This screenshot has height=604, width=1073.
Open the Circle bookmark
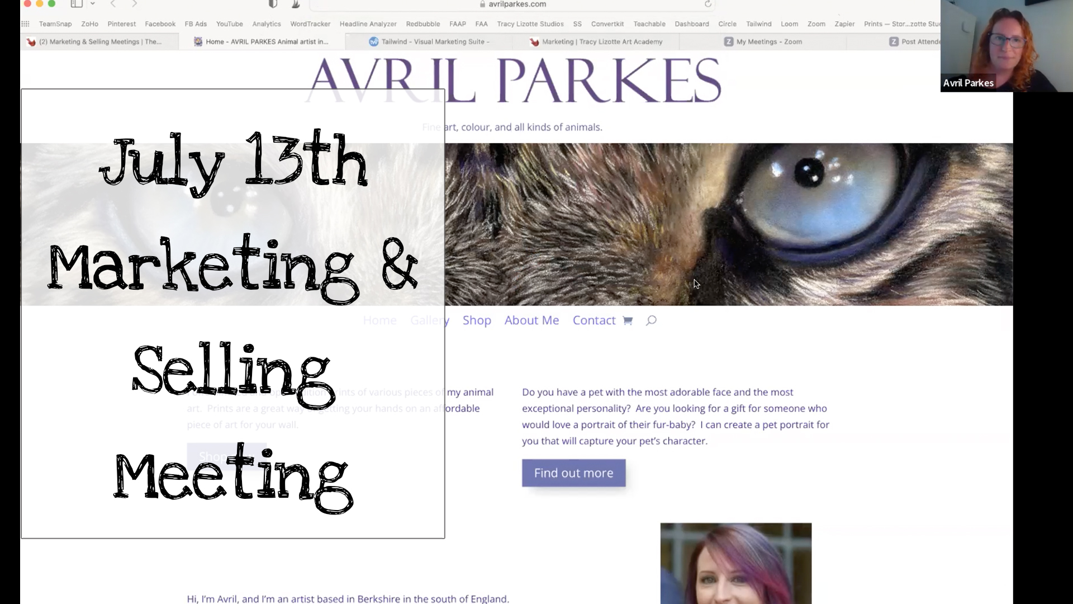tap(727, 24)
